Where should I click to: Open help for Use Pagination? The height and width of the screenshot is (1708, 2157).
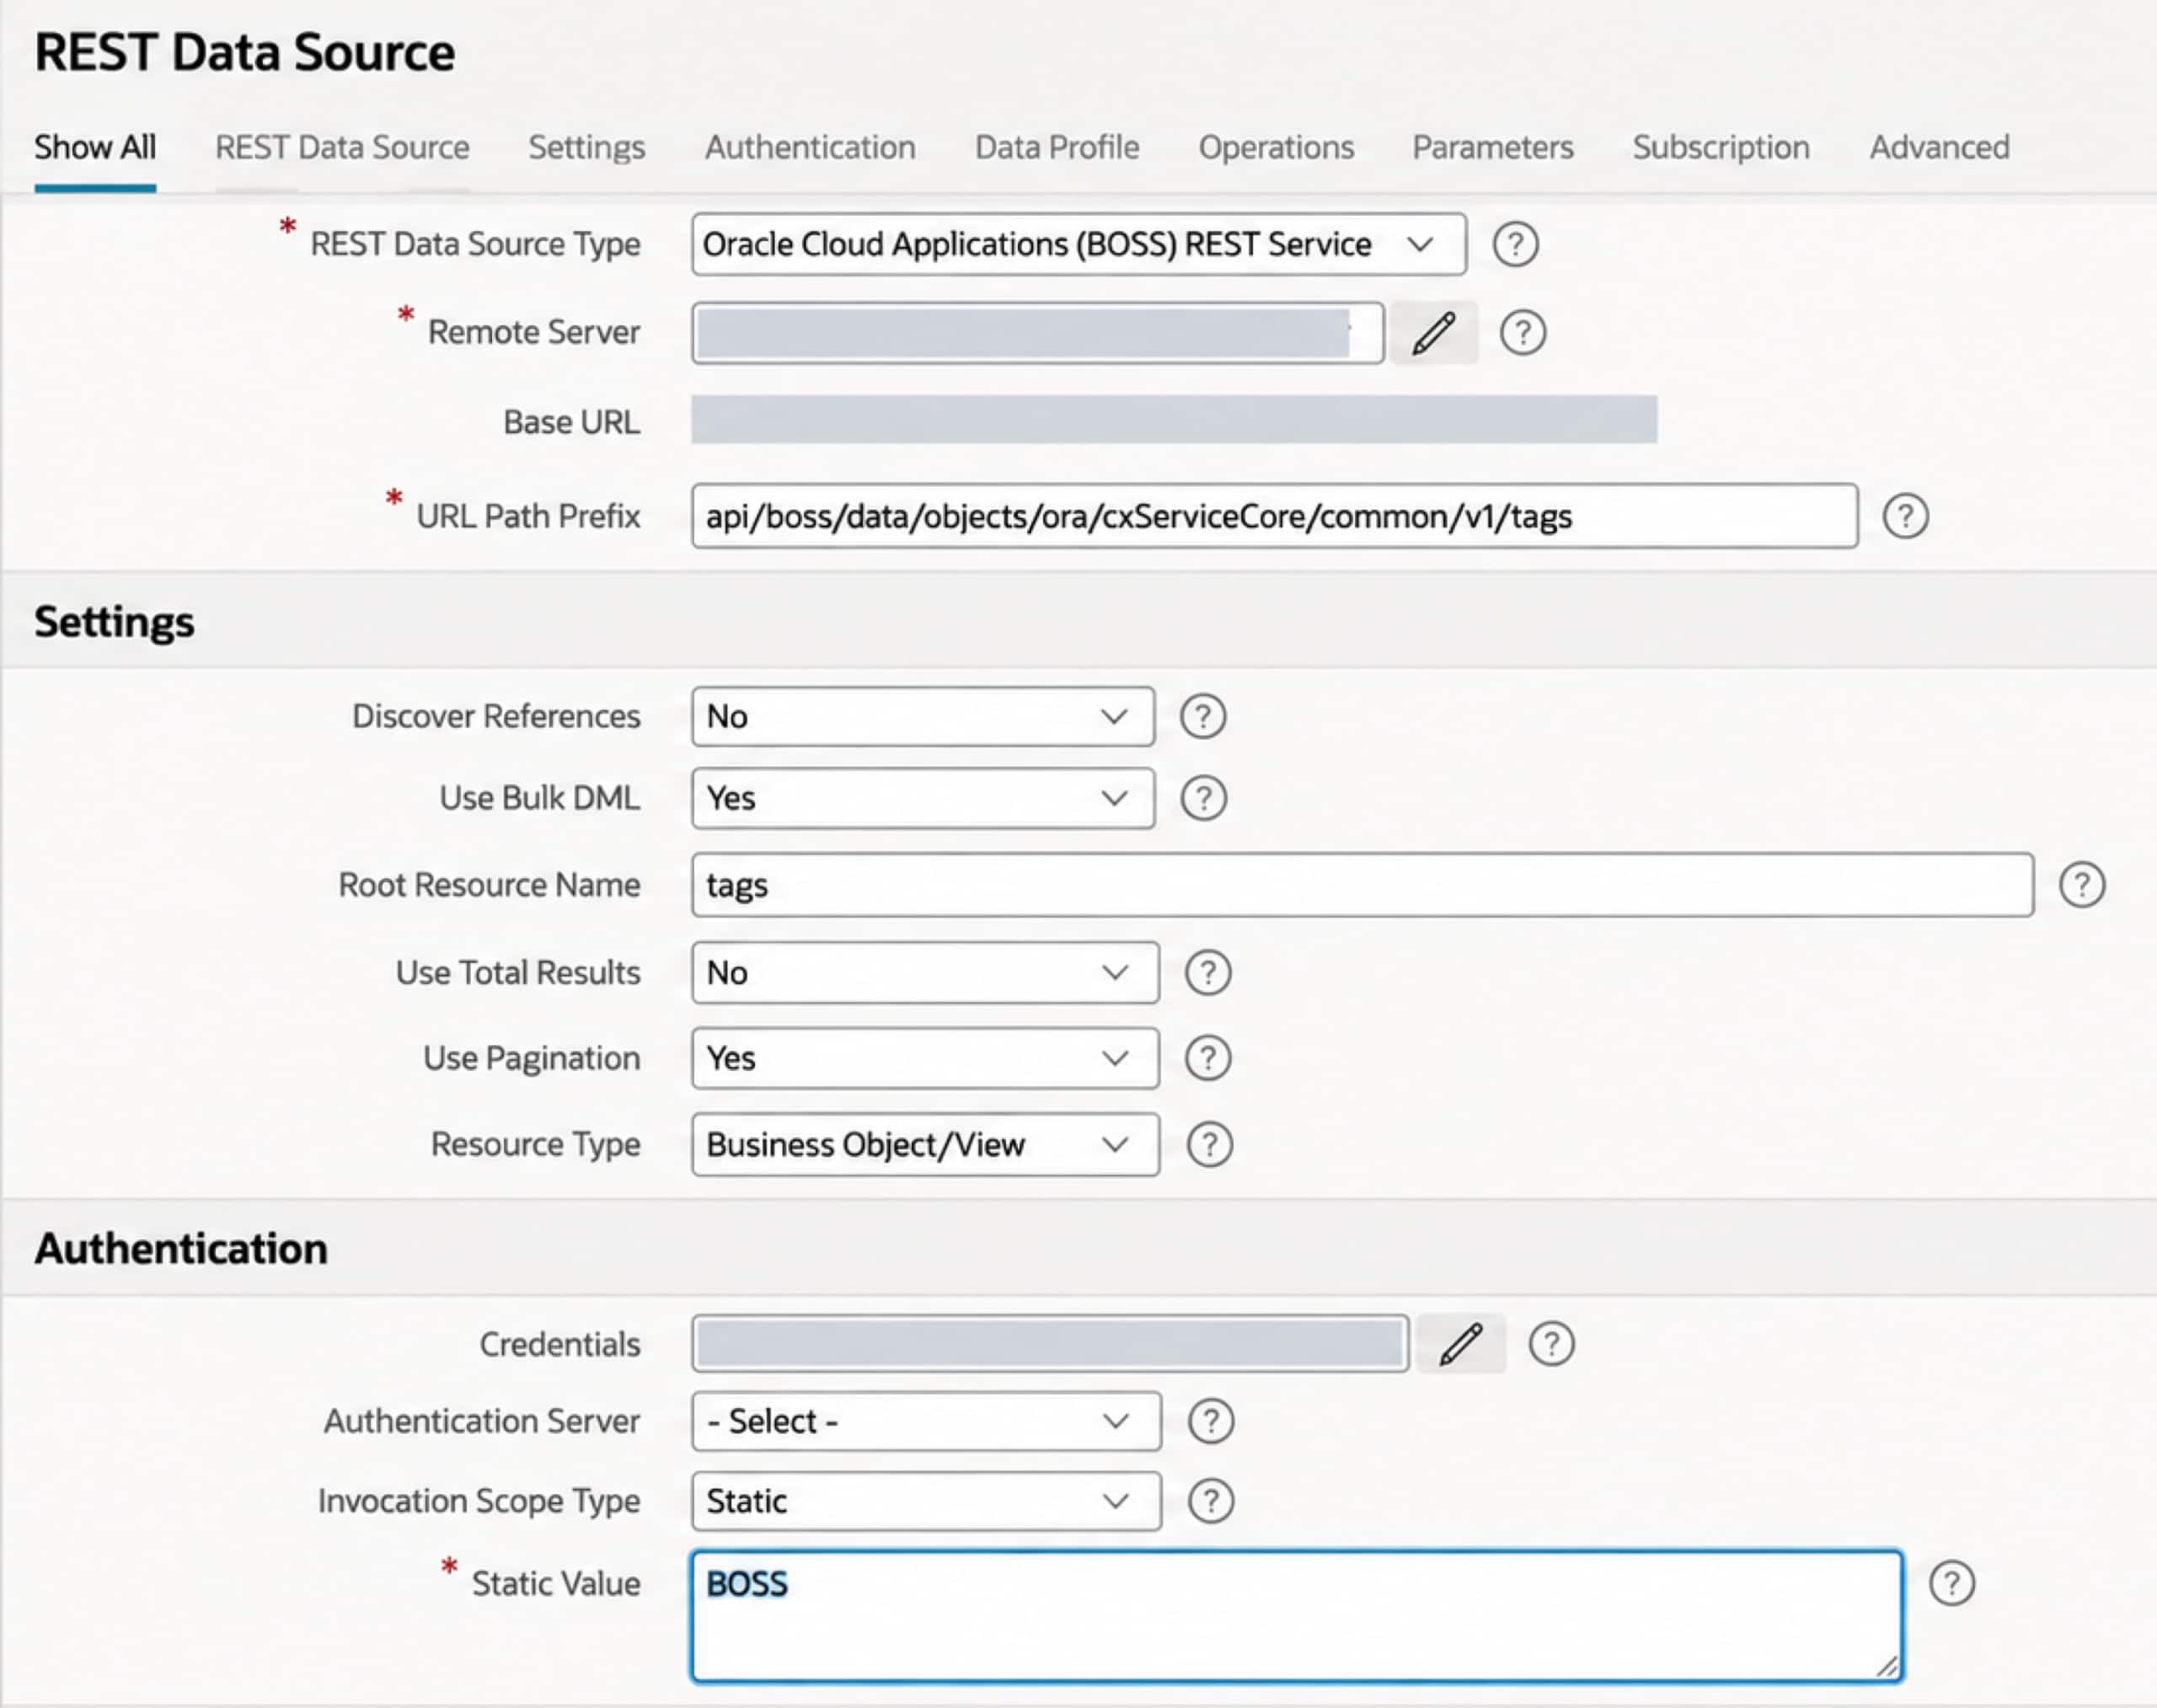tap(1207, 1058)
